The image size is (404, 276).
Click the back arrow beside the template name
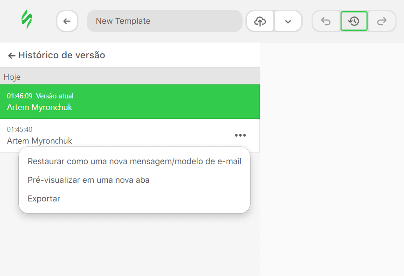[x=67, y=21]
